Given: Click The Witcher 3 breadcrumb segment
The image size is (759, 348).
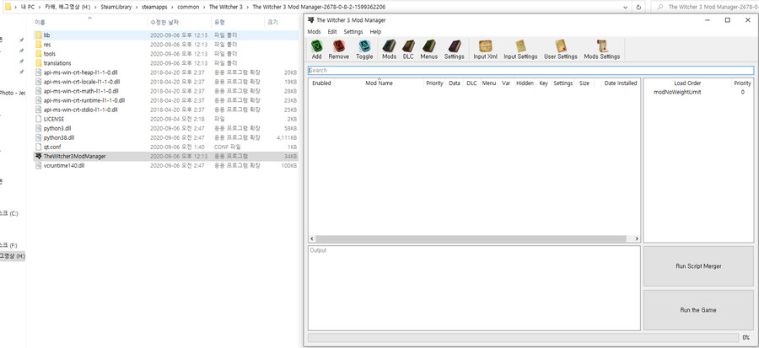Looking at the screenshot, I should 225,8.
